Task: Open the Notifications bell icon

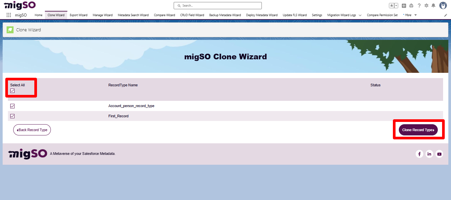Action: pos(434,6)
